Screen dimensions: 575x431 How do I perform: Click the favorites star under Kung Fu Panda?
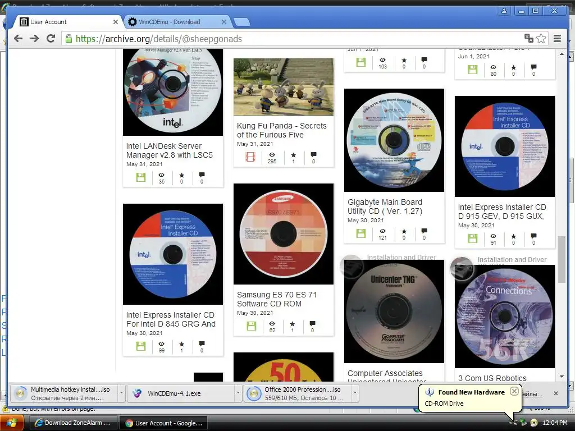click(293, 155)
